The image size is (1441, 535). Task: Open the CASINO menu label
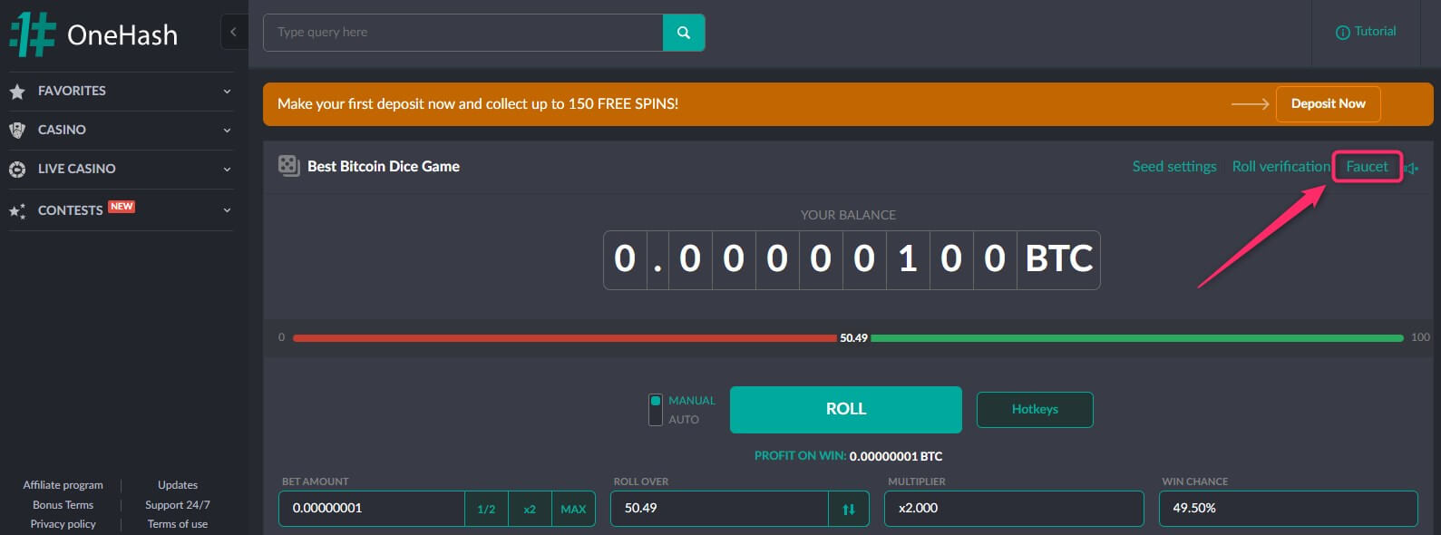coord(62,130)
